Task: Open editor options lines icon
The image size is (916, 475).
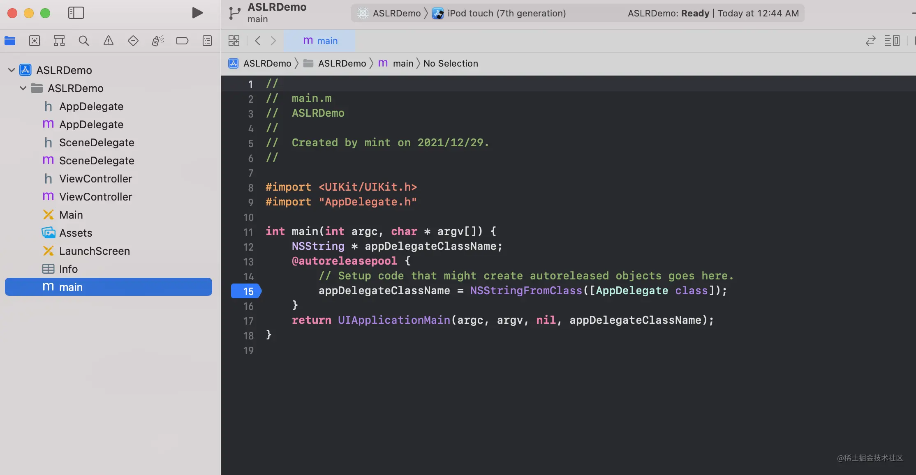Action: click(x=892, y=41)
